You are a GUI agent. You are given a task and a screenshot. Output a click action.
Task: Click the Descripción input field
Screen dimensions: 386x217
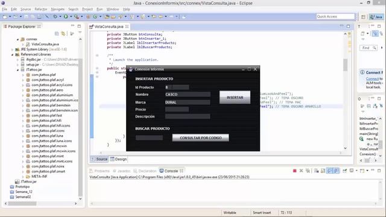pos(188,116)
